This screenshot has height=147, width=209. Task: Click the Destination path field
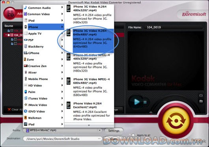click(x=62, y=139)
